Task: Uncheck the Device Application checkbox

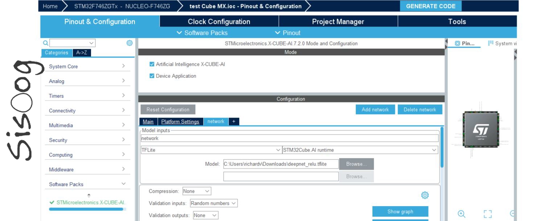Action: click(152, 76)
